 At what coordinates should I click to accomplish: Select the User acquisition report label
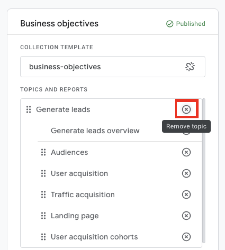pyautogui.click(x=79, y=173)
